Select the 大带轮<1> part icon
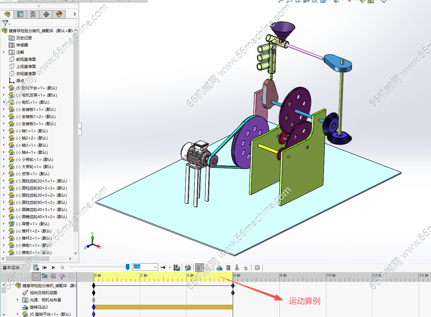431x317 pixels. pyautogui.click(x=11, y=166)
